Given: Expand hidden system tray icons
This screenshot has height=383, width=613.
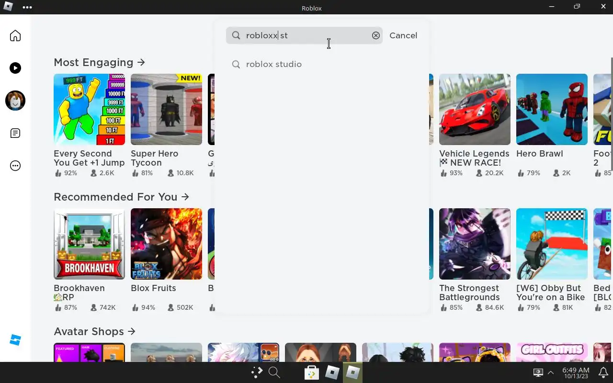Looking at the screenshot, I should point(551,372).
